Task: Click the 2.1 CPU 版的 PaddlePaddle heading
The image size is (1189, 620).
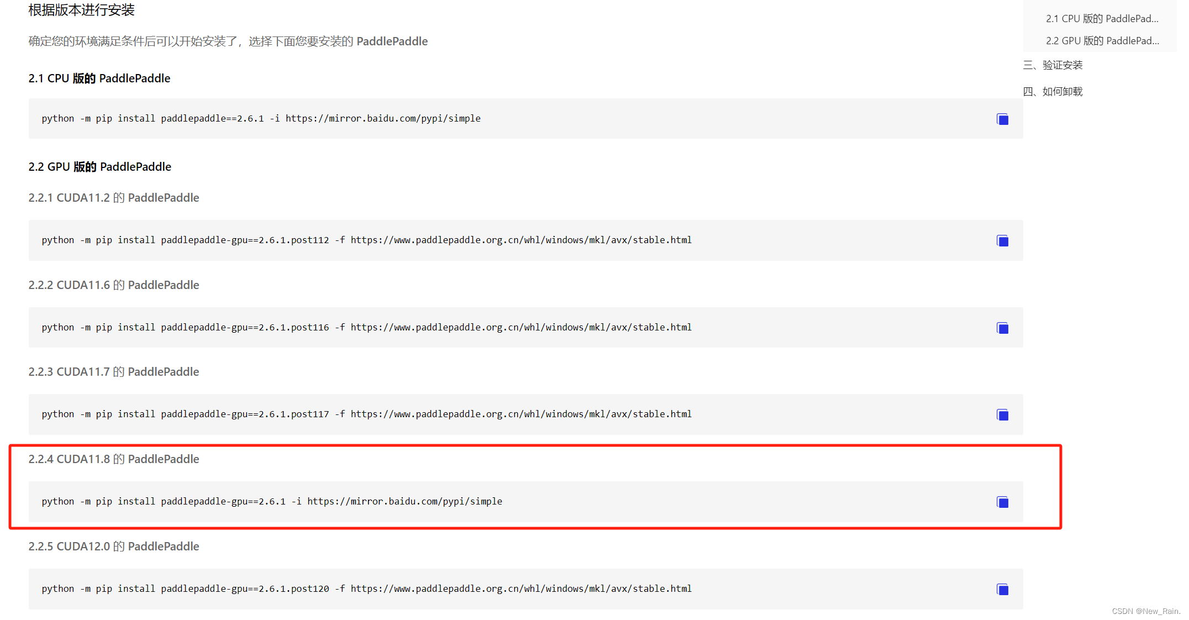Action: (x=99, y=78)
